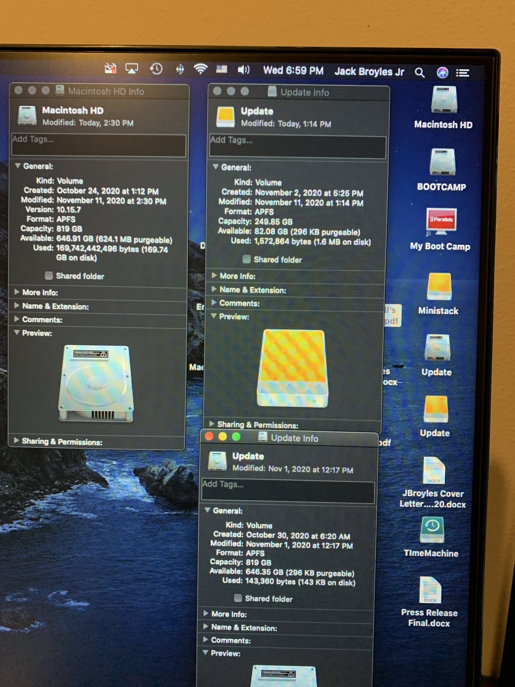Launch Siri from the menu bar

pos(443,72)
